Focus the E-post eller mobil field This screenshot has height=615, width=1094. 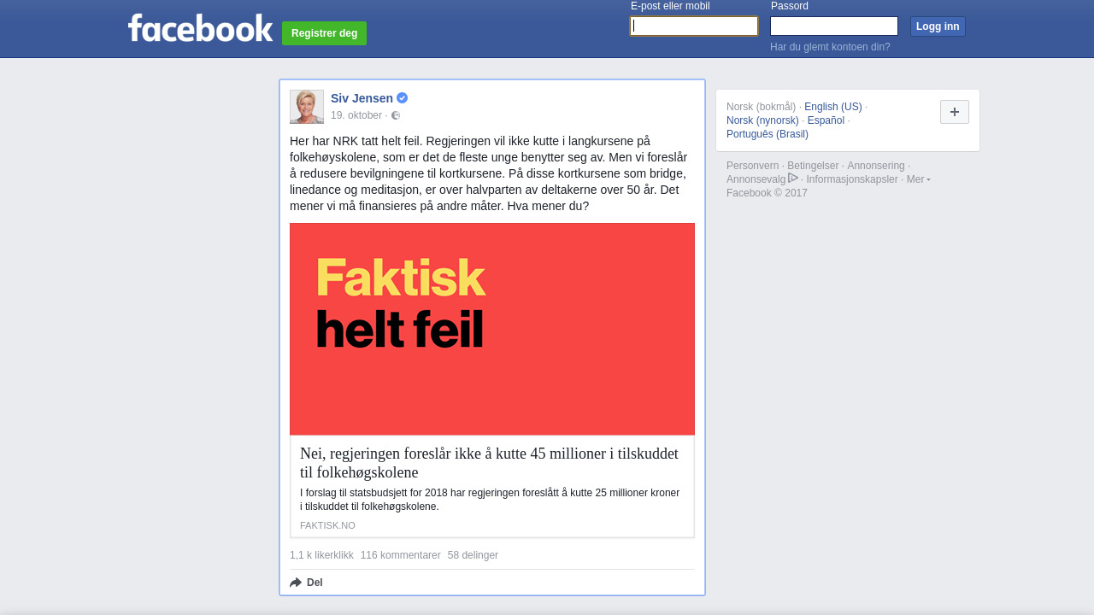click(694, 26)
